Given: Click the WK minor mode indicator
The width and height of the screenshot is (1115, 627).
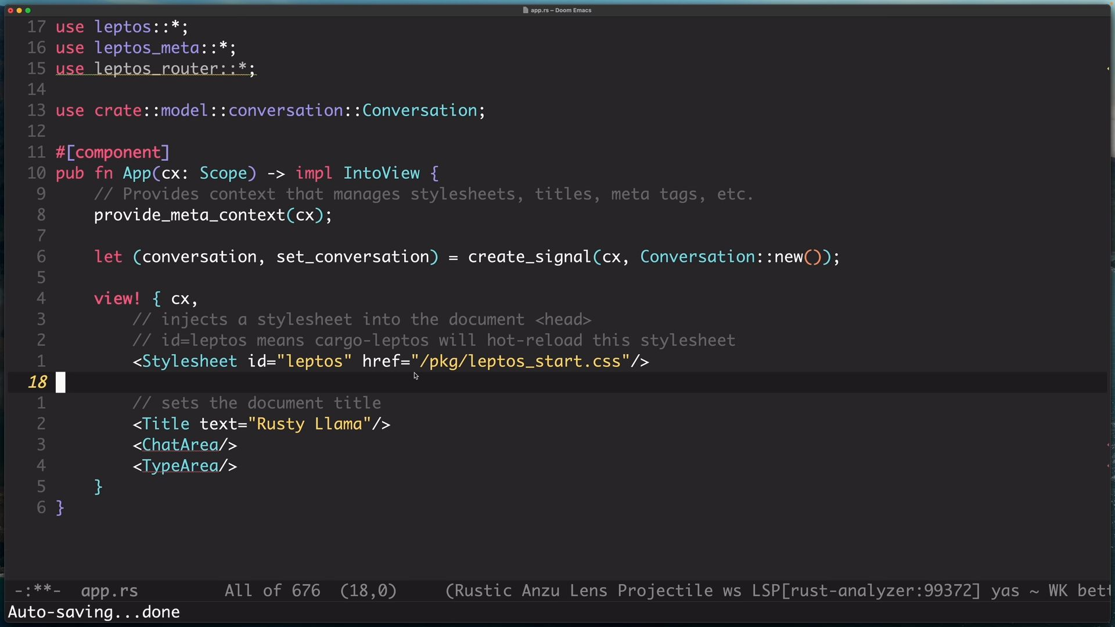Looking at the screenshot, I should pos(1058,591).
